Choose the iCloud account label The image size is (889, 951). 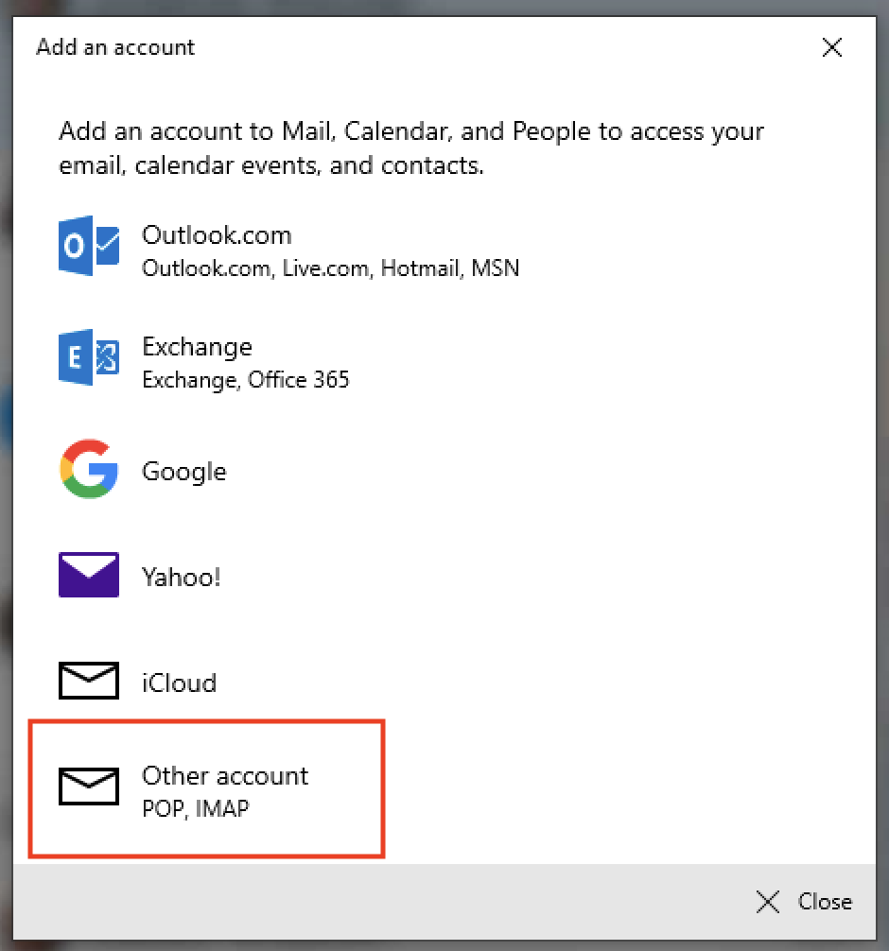(179, 683)
